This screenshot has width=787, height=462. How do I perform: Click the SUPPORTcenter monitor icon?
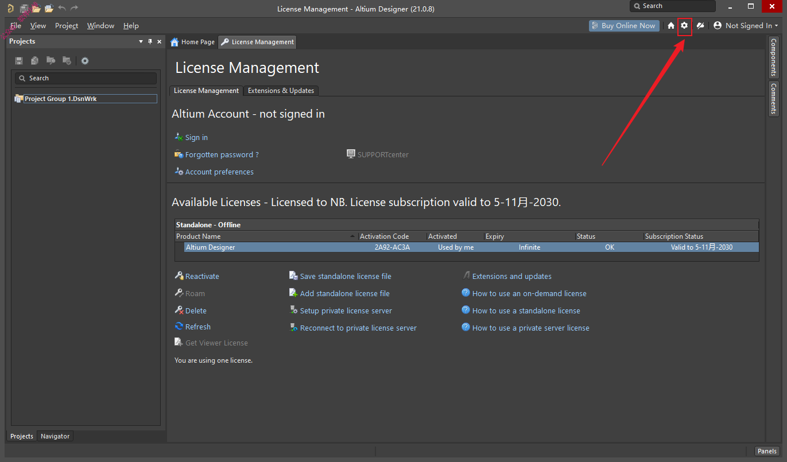pyautogui.click(x=351, y=154)
